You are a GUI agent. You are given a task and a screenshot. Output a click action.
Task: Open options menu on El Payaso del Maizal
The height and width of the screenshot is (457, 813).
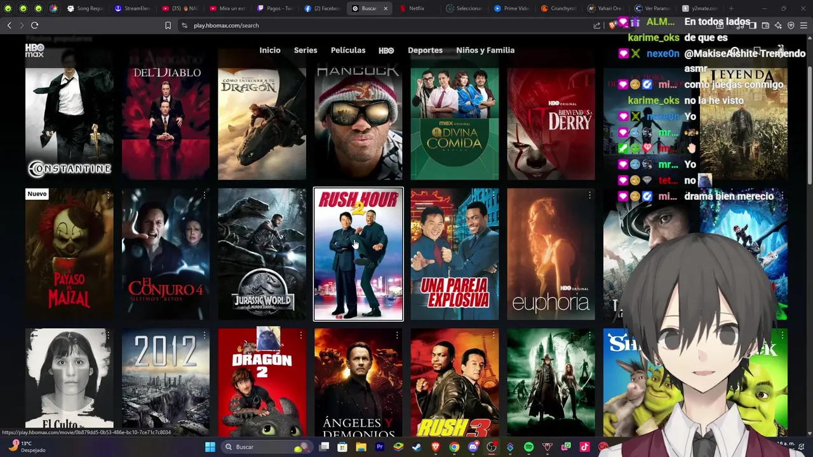[x=108, y=195]
